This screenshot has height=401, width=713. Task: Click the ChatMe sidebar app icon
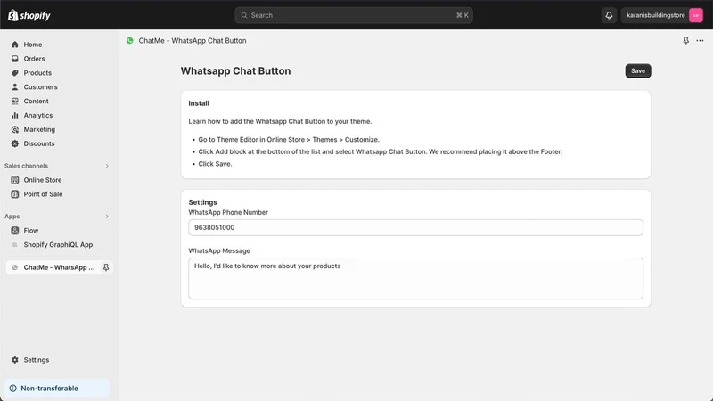[x=15, y=267]
